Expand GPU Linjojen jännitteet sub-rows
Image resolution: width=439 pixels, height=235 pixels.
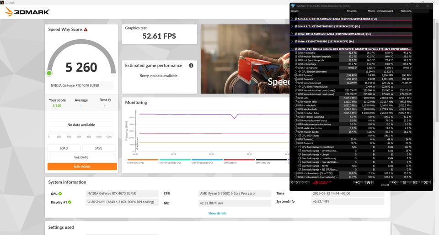[296, 72]
